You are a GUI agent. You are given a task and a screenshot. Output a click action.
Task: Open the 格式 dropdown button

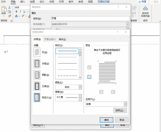pyautogui.click(x=38, y=125)
